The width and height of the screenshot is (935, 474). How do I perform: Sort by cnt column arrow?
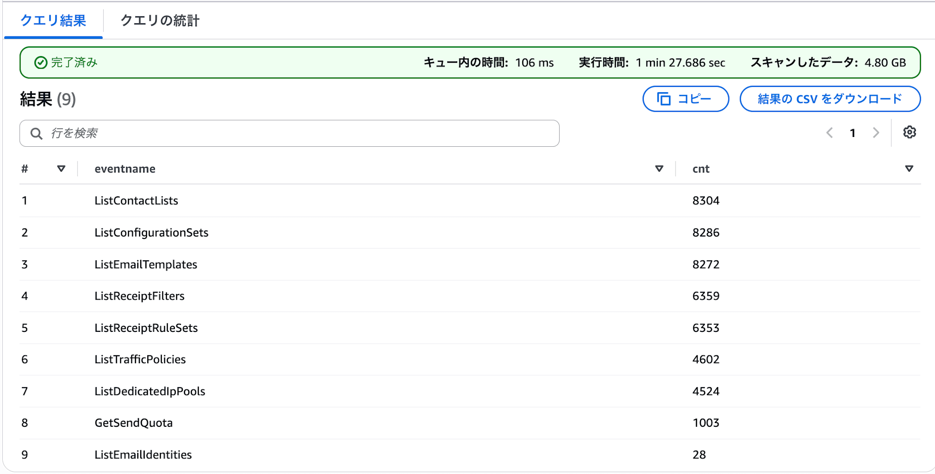tap(909, 169)
